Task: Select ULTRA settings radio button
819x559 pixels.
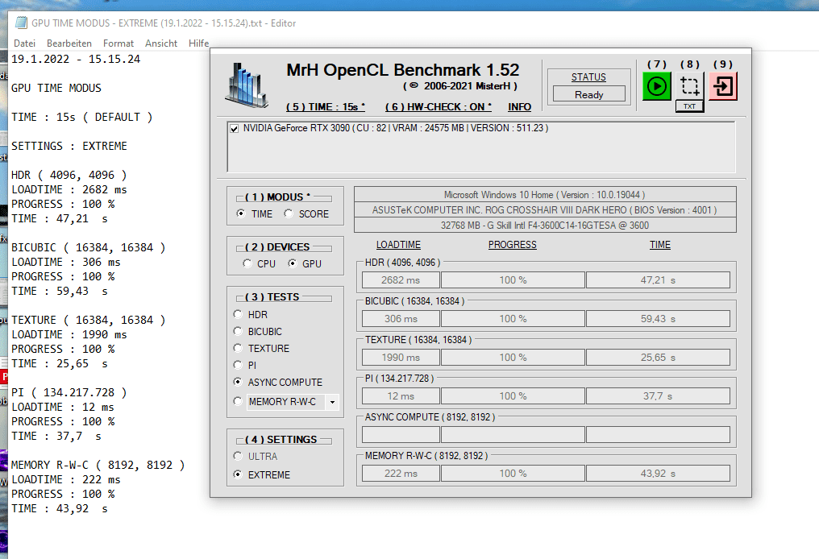Action: (x=238, y=456)
